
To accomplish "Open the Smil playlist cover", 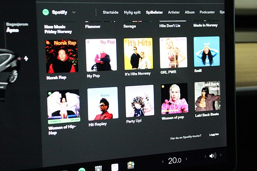I will coord(206,51).
